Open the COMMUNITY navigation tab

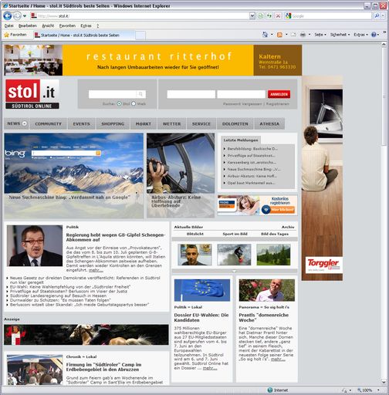tap(49, 123)
